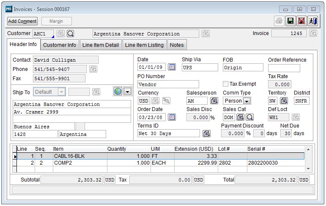
Task: Open Territory lookup icon beside NW
Action: (284, 101)
